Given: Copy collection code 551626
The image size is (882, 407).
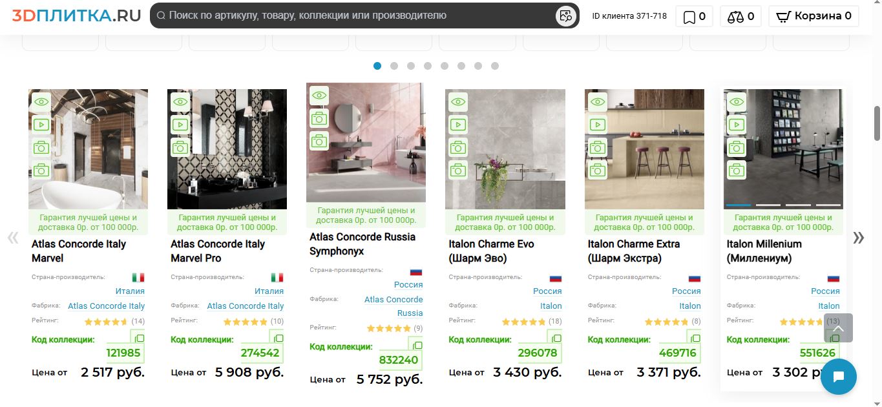Looking at the screenshot, I should pos(834,339).
